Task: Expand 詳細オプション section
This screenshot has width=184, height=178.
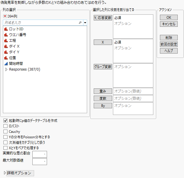Action: 5,173
